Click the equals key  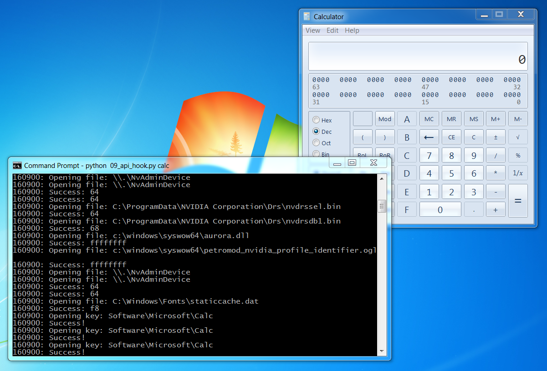[x=518, y=201]
